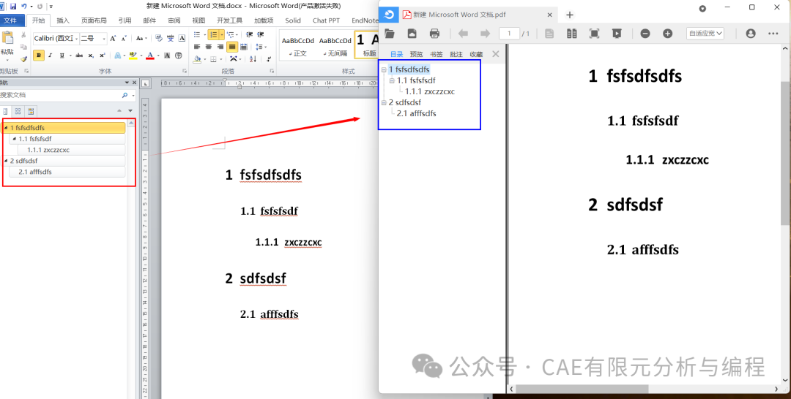This screenshot has height=399, width=791.
Task: Click the Sort A-Z icon
Action: pyautogui.click(x=253, y=59)
